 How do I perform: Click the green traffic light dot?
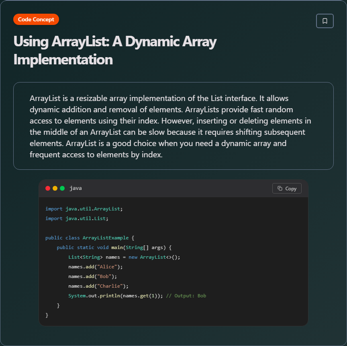point(62,188)
